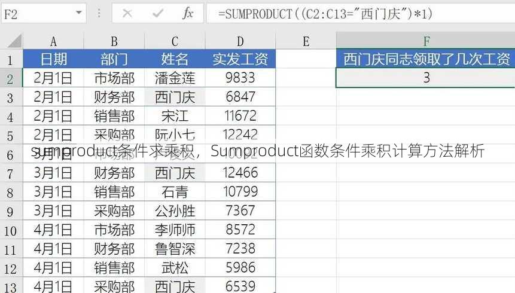This screenshot has width=515, height=293.
Task: Select cell containing 李师师
Action: tap(175, 230)
